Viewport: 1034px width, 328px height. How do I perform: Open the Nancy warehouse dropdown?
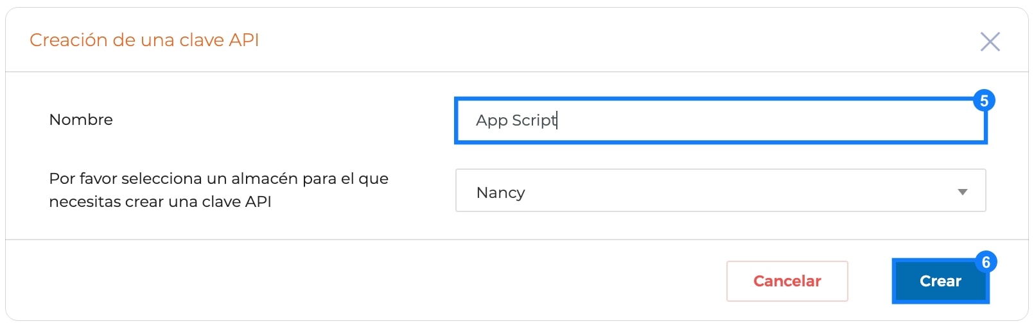pos(721,190)
